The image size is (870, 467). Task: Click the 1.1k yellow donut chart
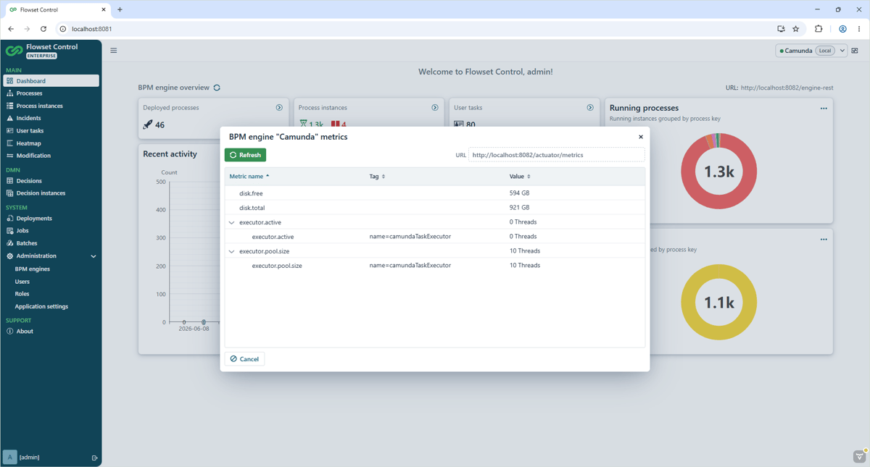718,302
